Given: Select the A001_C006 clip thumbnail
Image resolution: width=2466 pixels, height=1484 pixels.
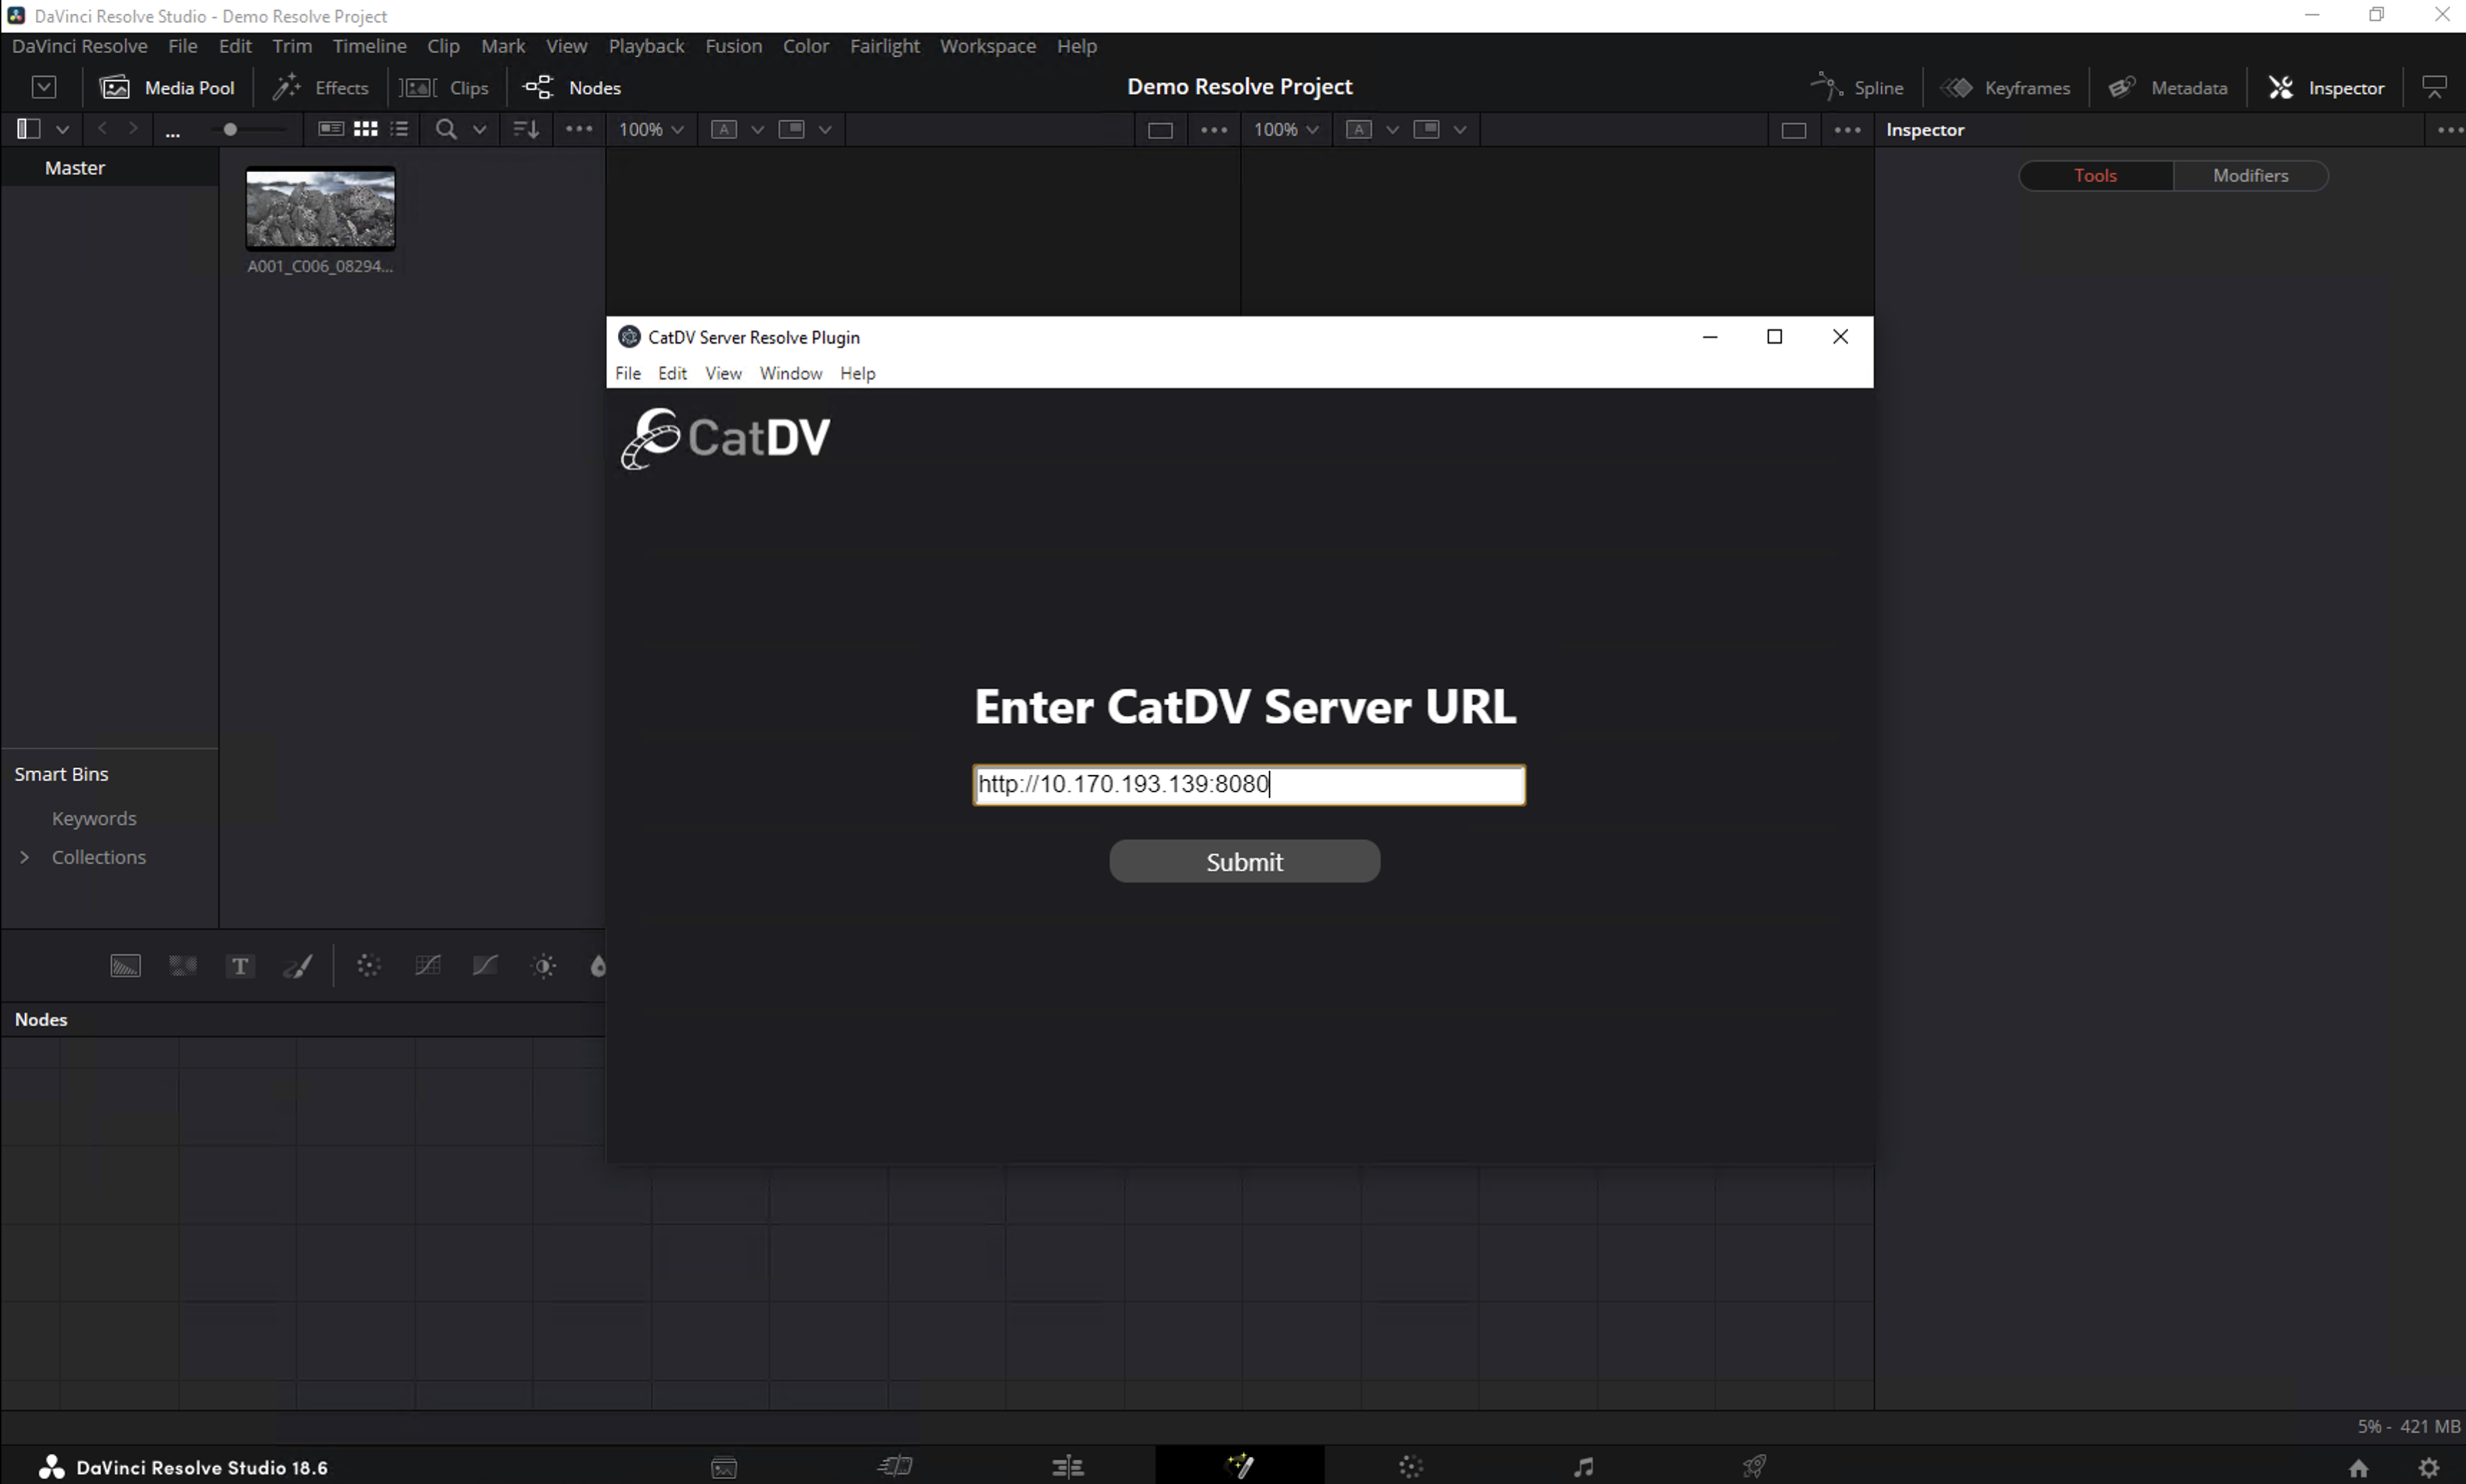Looking at the screenshot, I should pyautogui.click(x=320, y=208).
